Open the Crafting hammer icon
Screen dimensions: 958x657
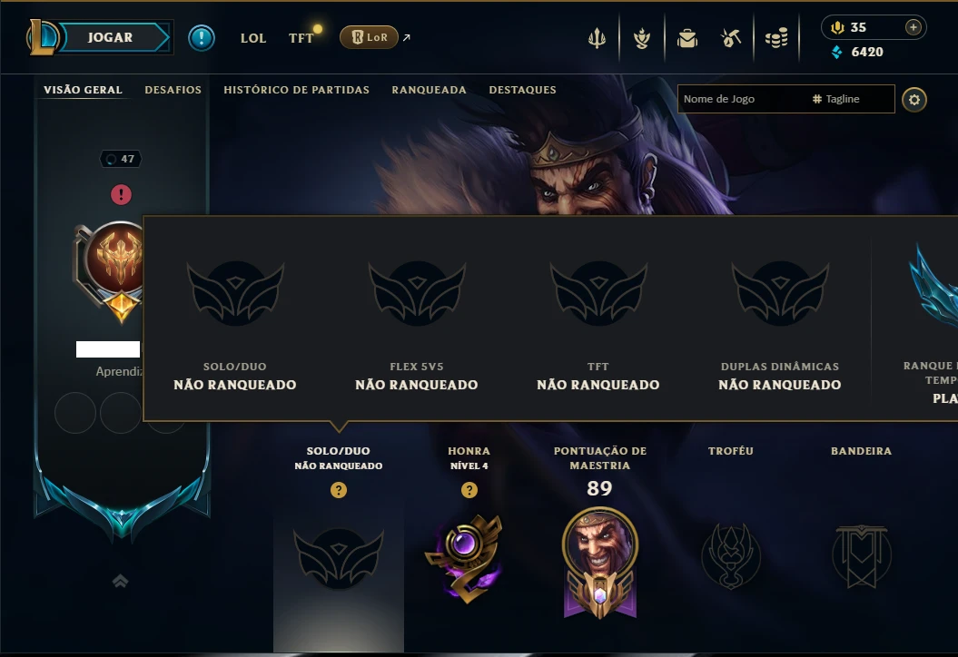tap(731, 38)
